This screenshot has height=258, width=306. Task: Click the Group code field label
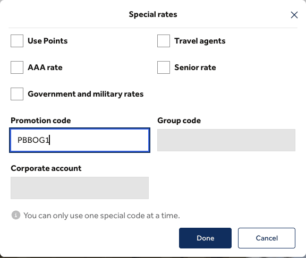[179, 121]
